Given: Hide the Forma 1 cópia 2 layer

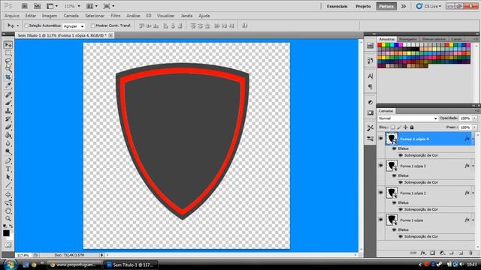Looking at the screenshot, I should pos(381,193).
